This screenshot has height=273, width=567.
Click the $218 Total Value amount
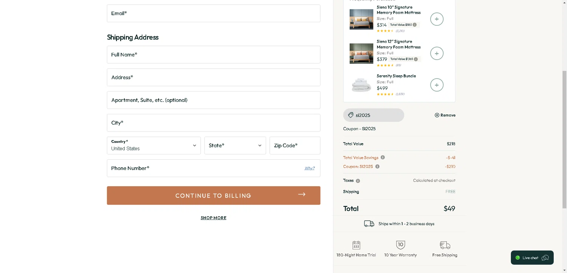tap(451, 144)
